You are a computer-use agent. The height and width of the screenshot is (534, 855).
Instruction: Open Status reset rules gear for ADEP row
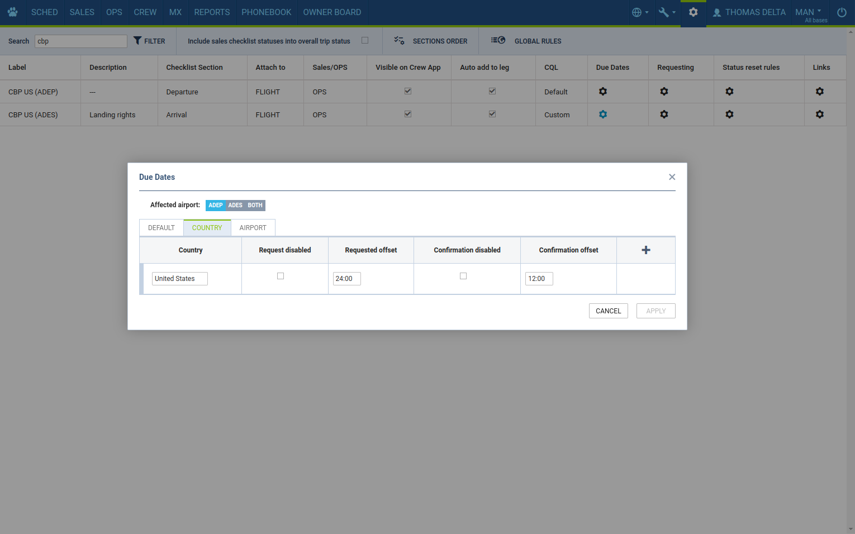(729, 92)
